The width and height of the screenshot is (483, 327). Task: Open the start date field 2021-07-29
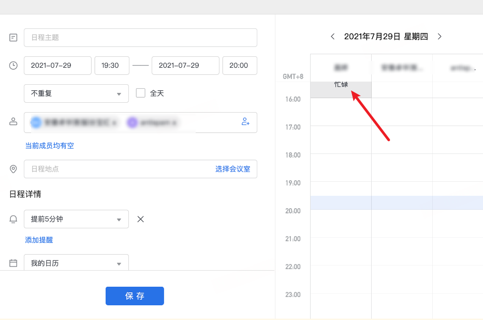(x=57, y=66)
